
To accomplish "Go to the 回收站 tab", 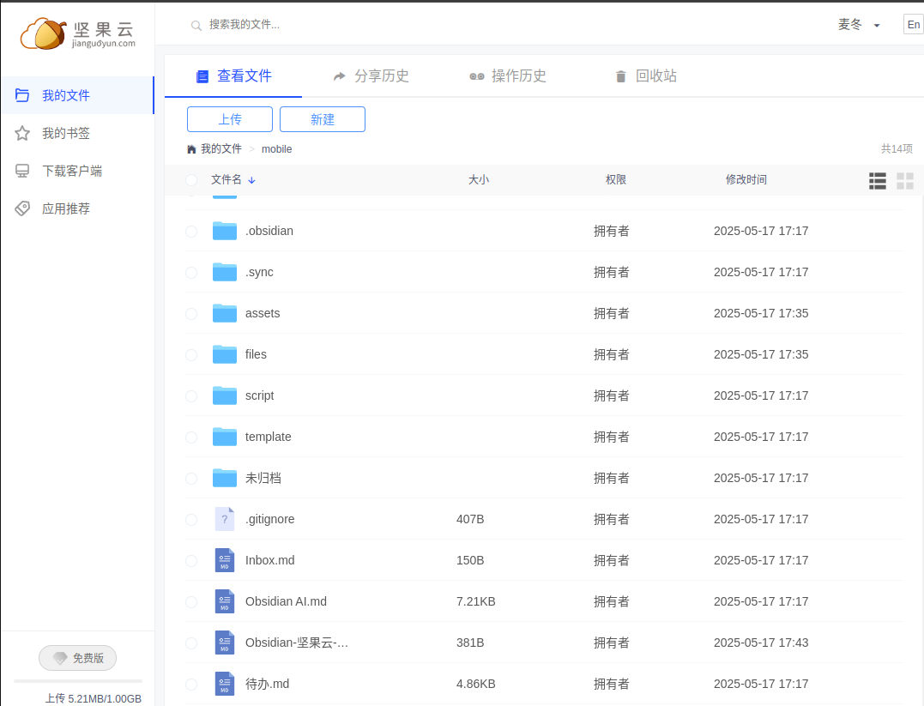I will tap(645, 76).
